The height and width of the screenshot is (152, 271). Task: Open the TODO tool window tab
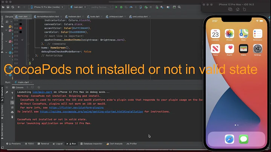pos(29,144)
